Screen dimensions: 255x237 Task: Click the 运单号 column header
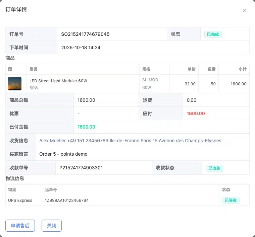pyautogui.click(x=51, y=189)
